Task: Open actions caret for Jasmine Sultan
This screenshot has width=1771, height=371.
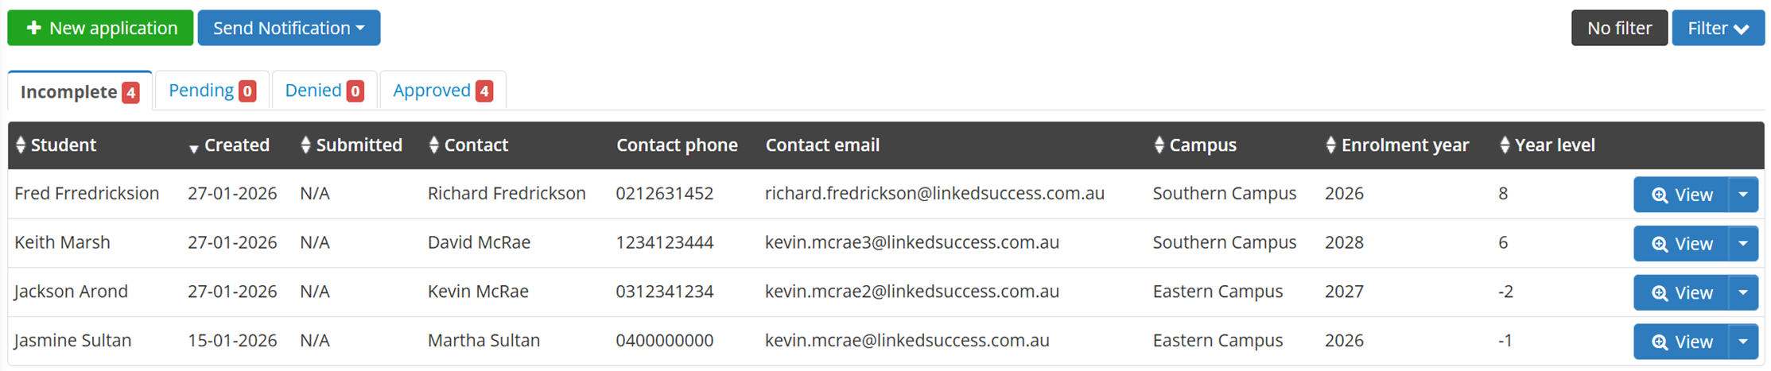Action: pyautogui.click(x=1743, y=342)
